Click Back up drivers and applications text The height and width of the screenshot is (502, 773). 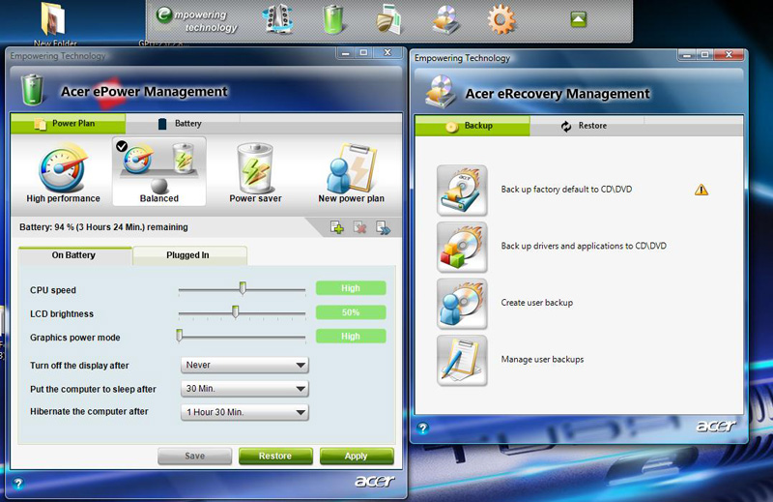tap(584, 246)
